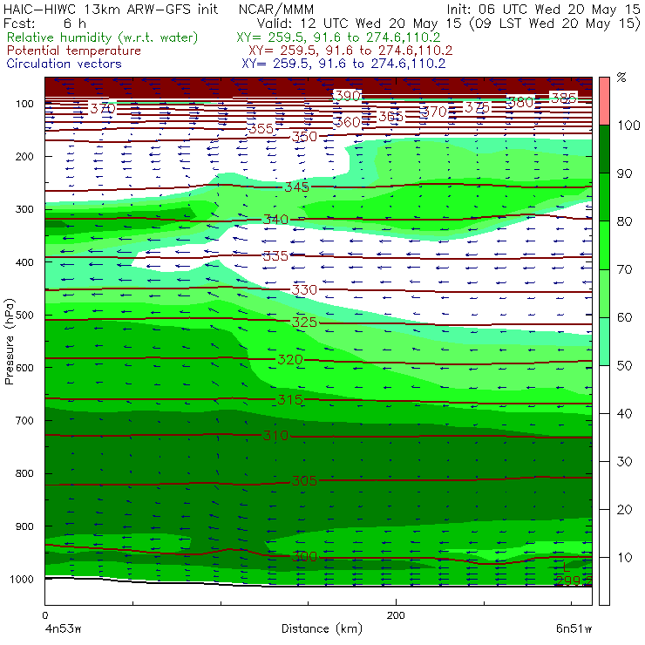Select the '360' contour label
The width and height of the screenshot is (645, 645).
coord(348,122)
